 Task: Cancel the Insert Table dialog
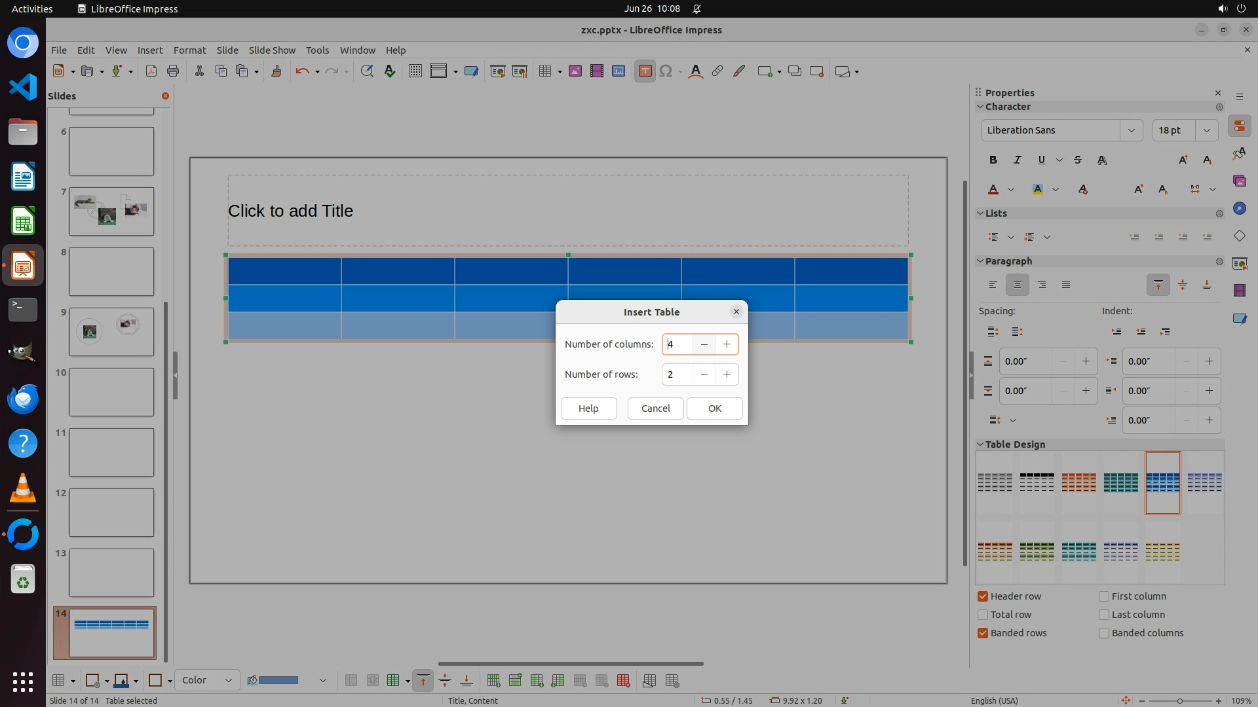(655, 408)
